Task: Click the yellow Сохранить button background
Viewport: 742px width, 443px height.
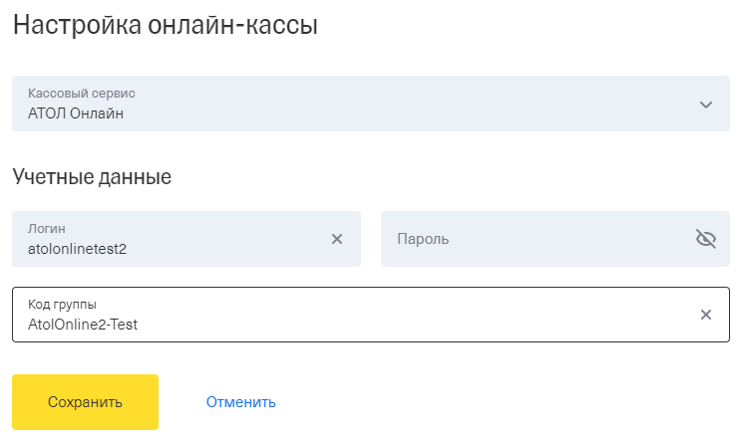Action: [85, 402]
